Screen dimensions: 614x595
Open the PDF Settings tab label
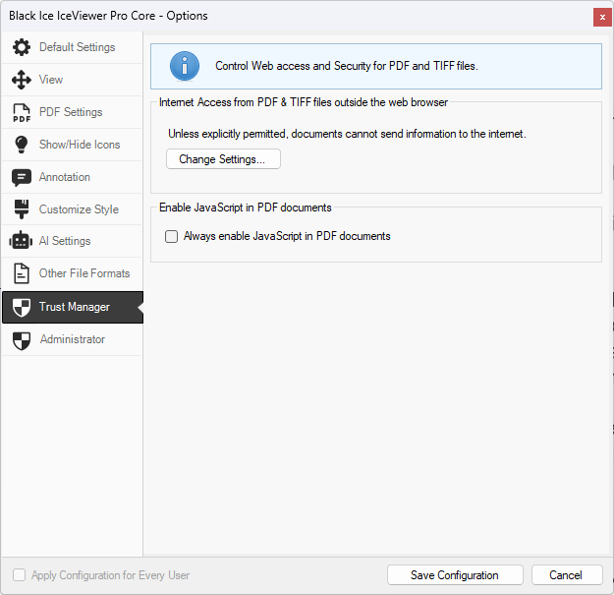(x=71, y=112)
